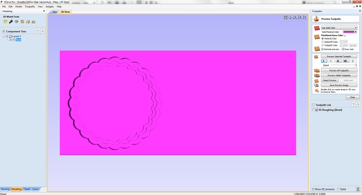
Task: Click the cursor-on-waste-area icon
Action: tap(317, 91)
